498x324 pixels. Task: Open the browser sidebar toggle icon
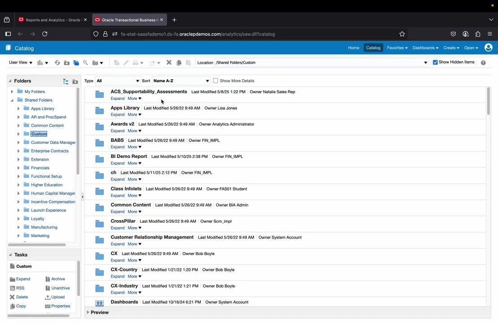click(x=8, y=34)
